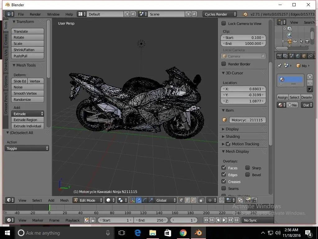Open the scene browse icon beside Scene
This screenshot has width=318, height=239.
point(143,14)
